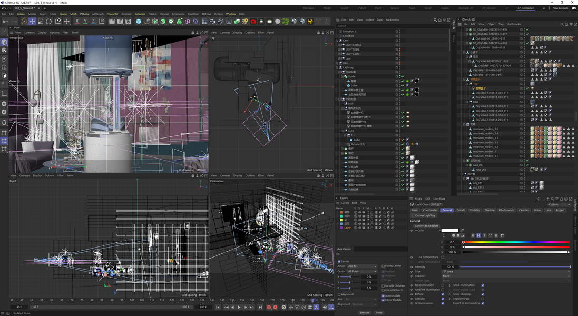Toggle the GI Illumination checkbox
Screen dimensions: 578x316
(x=443, y=303)
